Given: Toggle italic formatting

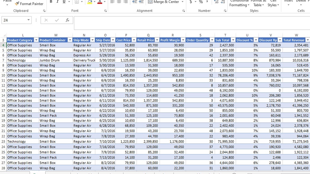Looking at the screenshot, I should [57, 2].
